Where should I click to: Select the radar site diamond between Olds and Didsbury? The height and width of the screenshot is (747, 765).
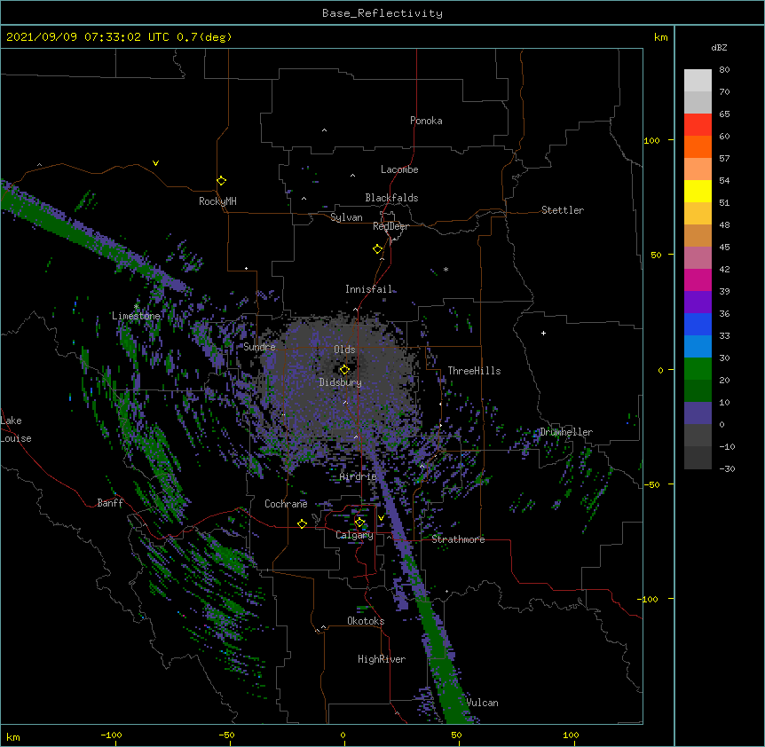344,370
